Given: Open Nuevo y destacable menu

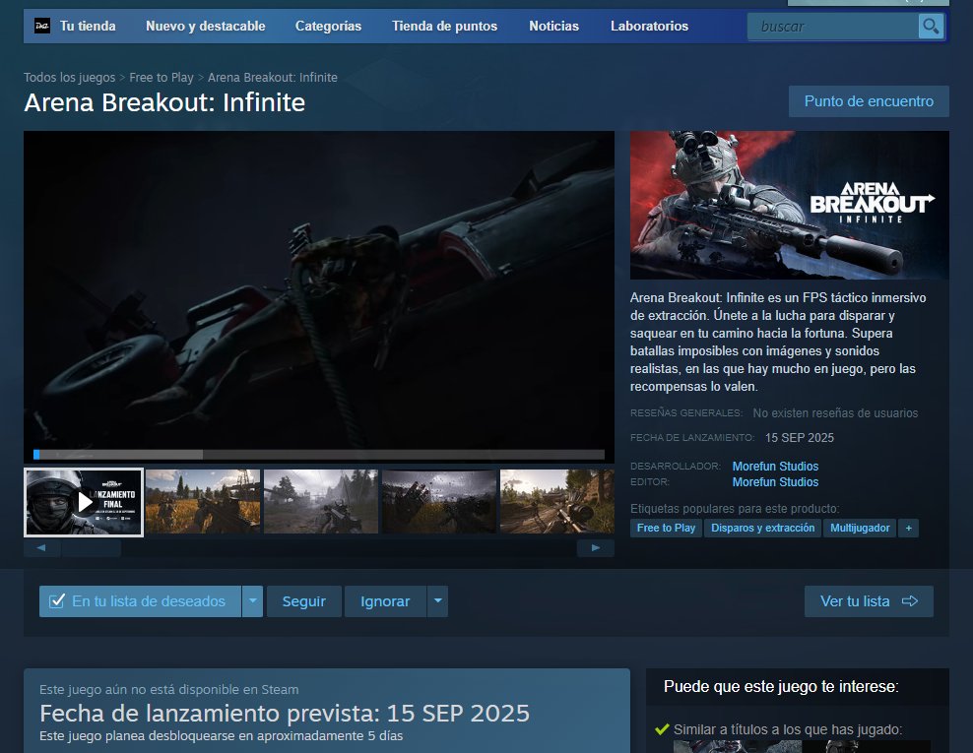Looking at the screenshot, I should [206, 26].
